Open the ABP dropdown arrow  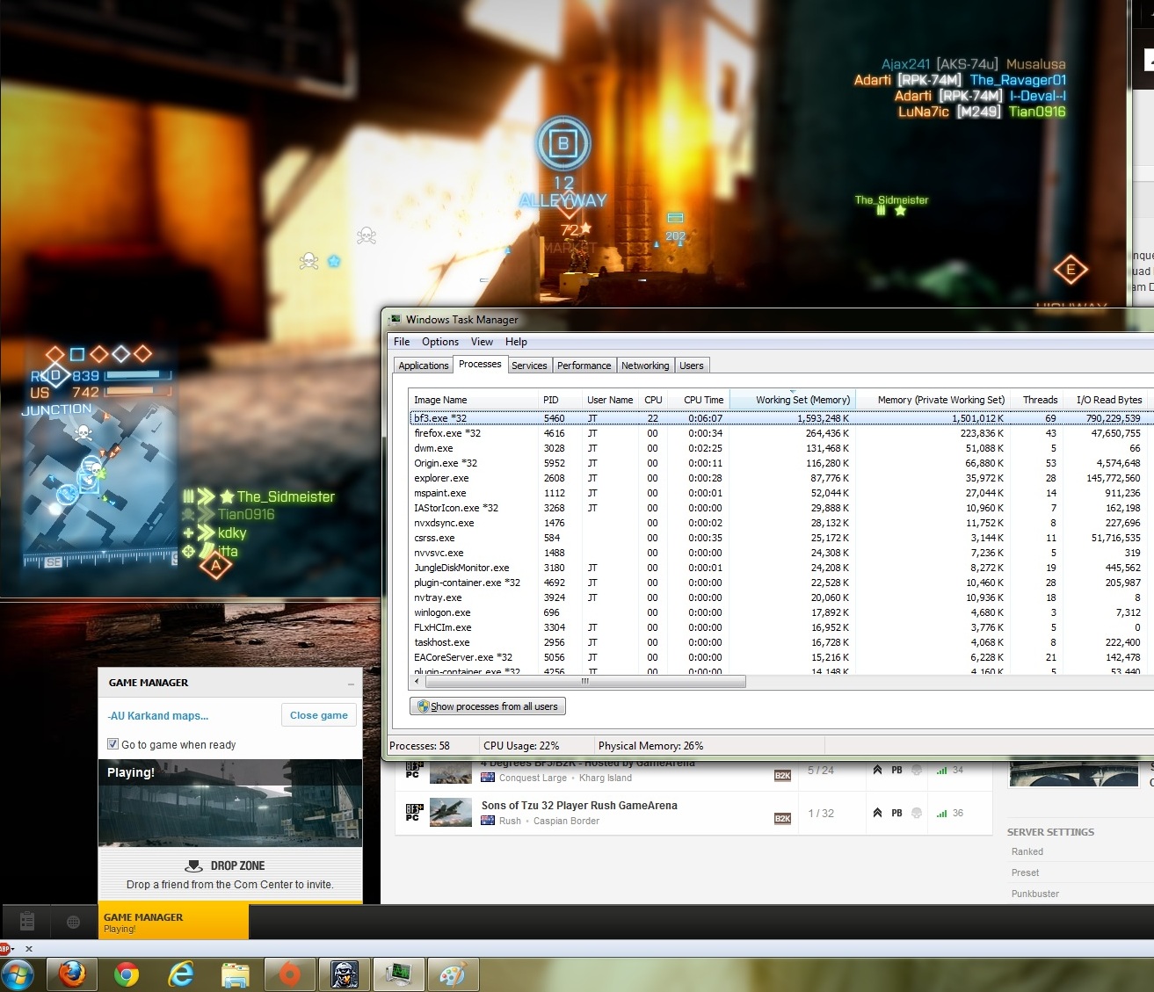point(14,949)
